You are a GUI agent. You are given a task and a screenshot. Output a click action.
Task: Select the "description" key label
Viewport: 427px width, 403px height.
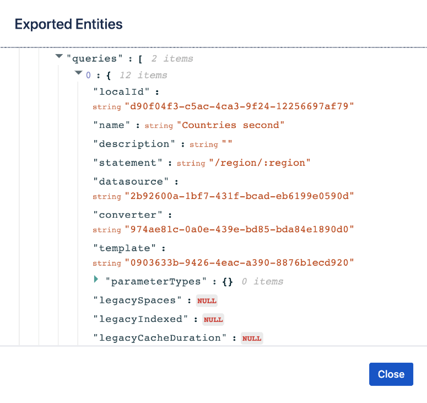(x=134, y=144)
